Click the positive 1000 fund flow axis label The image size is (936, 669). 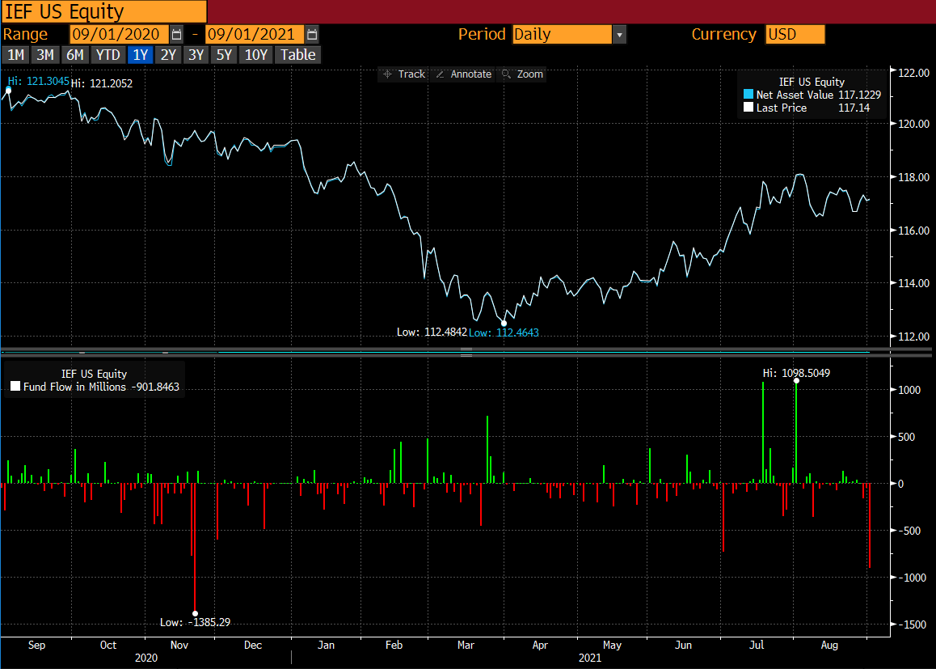[909, 389]
